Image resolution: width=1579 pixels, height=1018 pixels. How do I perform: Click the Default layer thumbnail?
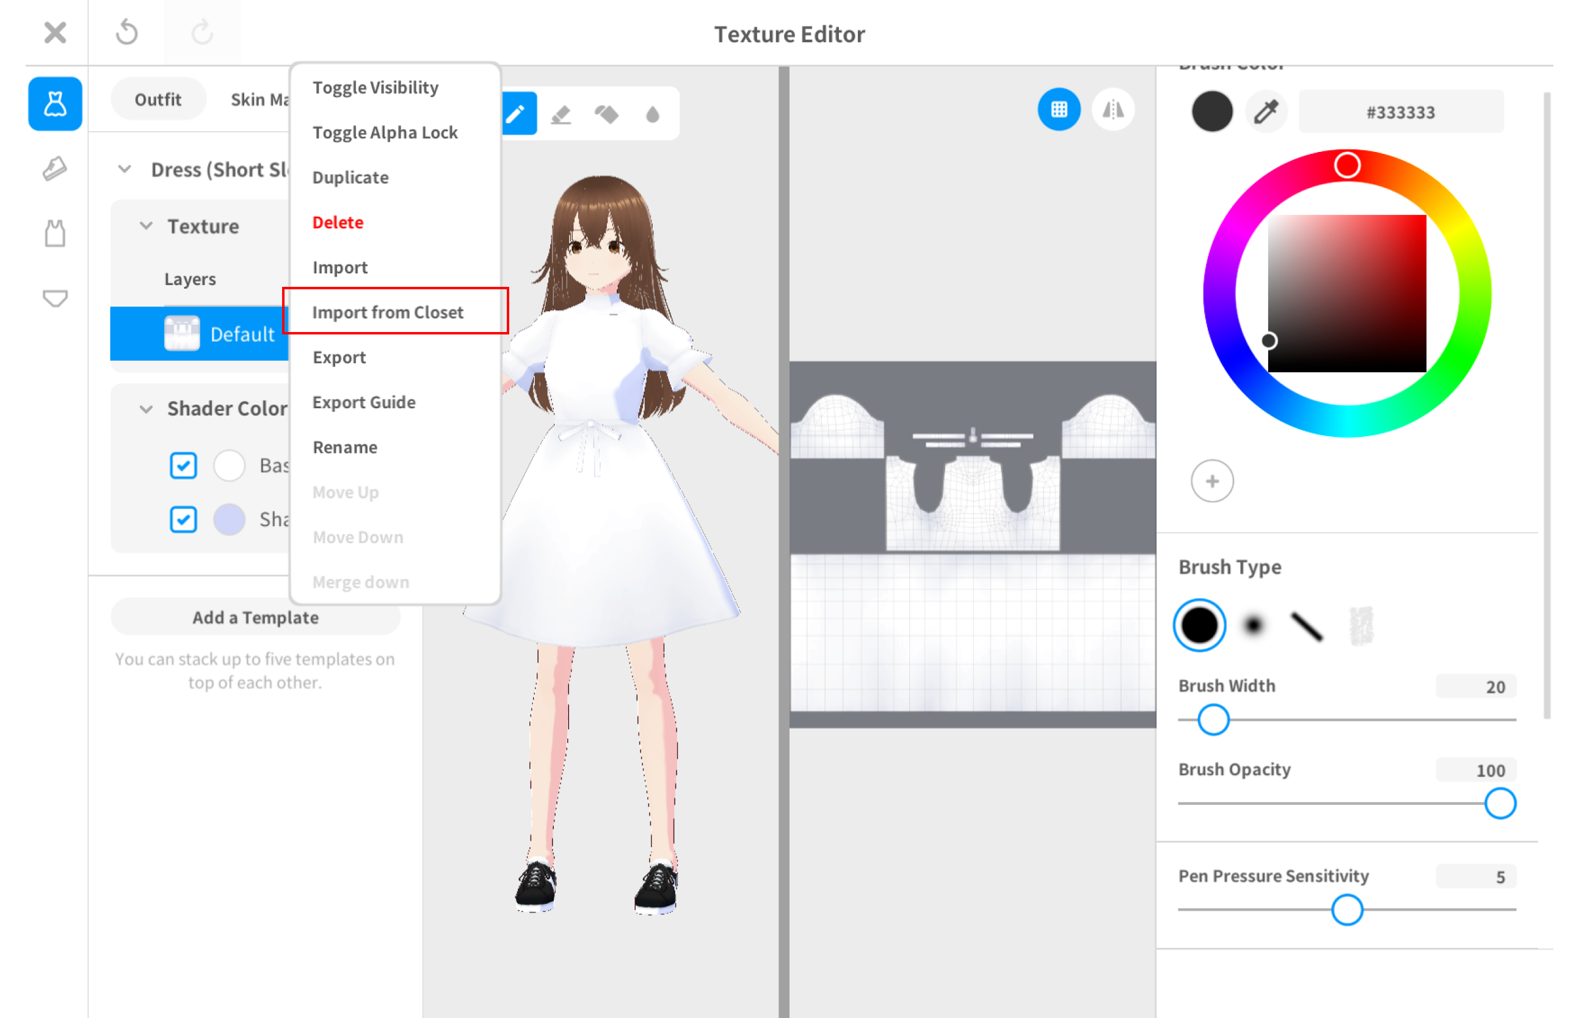coord(182,333)
